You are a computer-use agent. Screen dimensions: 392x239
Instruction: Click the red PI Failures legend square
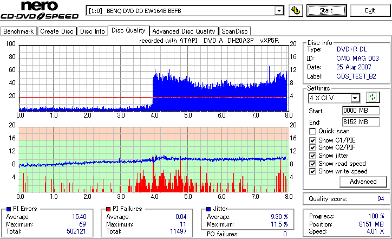click(108, 209)
